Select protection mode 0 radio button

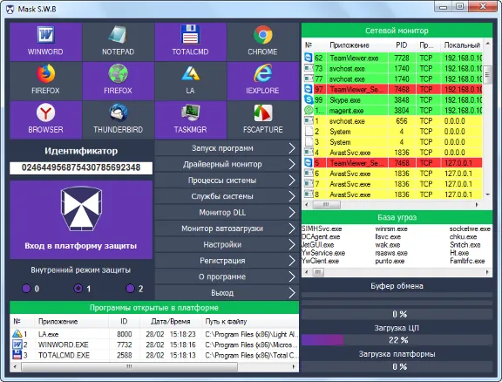coord(26,289)
